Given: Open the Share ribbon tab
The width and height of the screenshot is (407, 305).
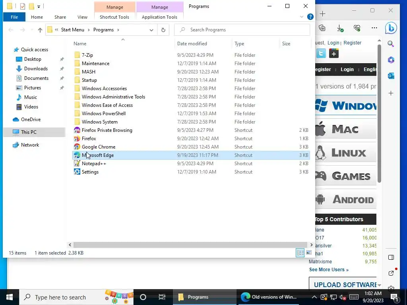Looking at the screenshot, I should click(60, 17).
